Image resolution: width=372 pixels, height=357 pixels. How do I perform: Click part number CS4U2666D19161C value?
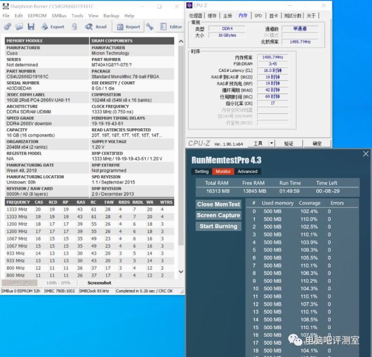(27, 77)
